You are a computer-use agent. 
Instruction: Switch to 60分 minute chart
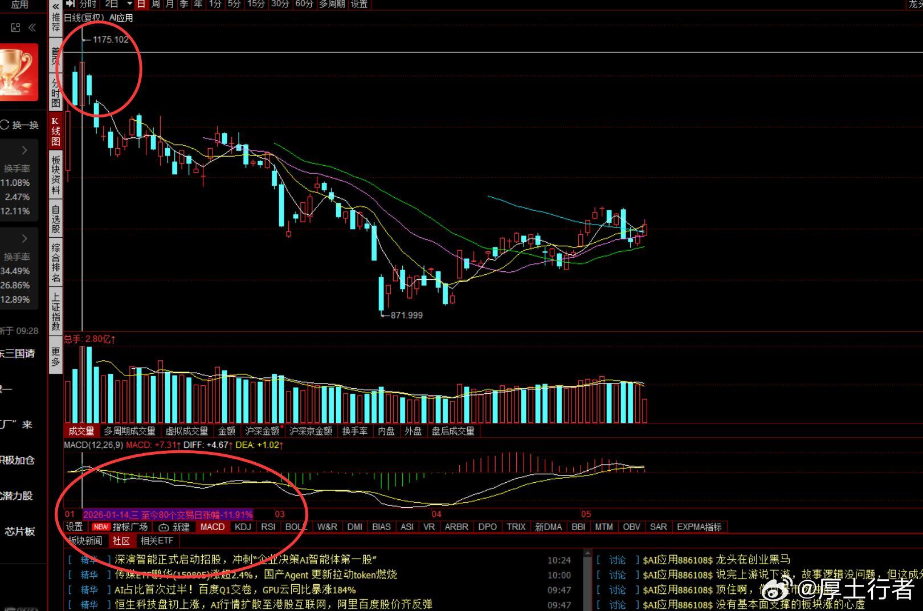pyautogui.click(x=304, y=3)
